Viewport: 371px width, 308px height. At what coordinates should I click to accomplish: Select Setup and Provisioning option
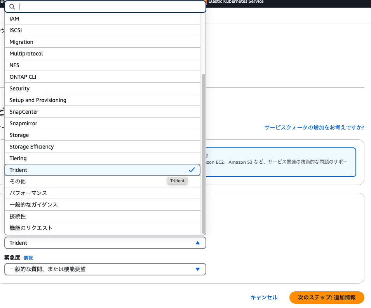point(103,100)
